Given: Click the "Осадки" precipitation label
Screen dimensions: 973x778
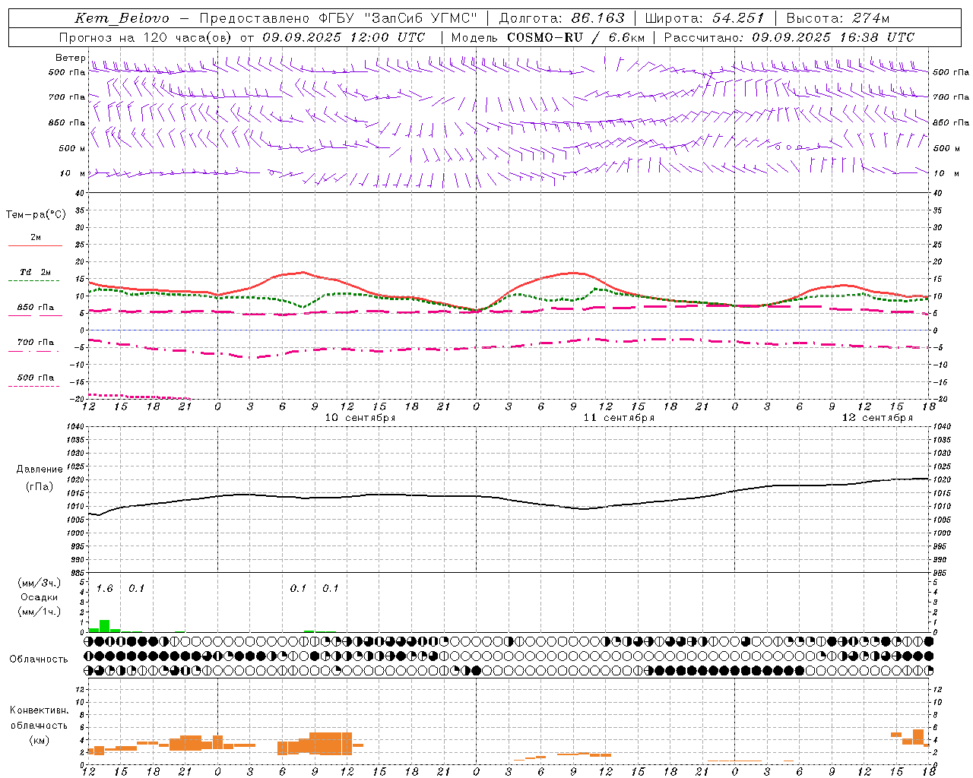Looking at the screenshot, I should 40,597.
